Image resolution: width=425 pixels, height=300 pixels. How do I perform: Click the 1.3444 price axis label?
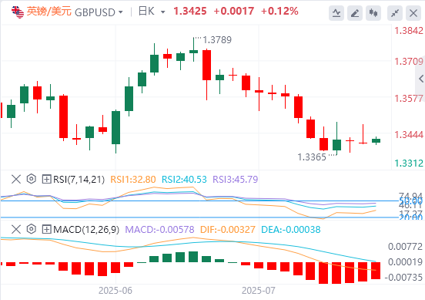click(x=409, y=135)
